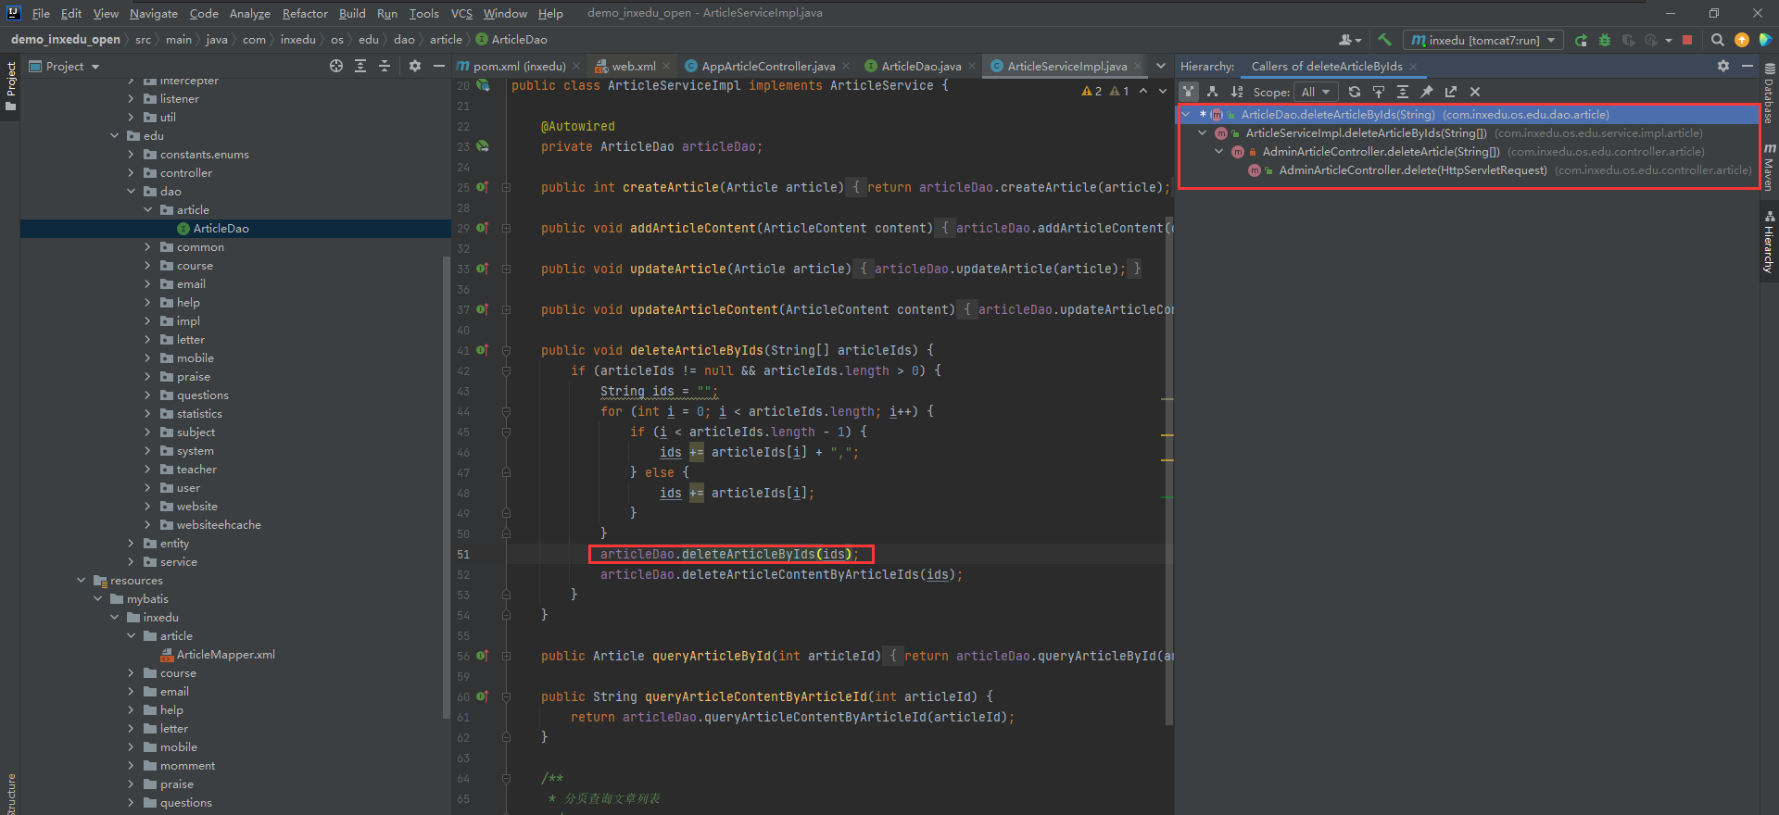This screenshot has height=815, width=1779.
Task: Select the Callee Hierarchy icon in Hierarchy panel
Action: click(x=1212, y=92)
